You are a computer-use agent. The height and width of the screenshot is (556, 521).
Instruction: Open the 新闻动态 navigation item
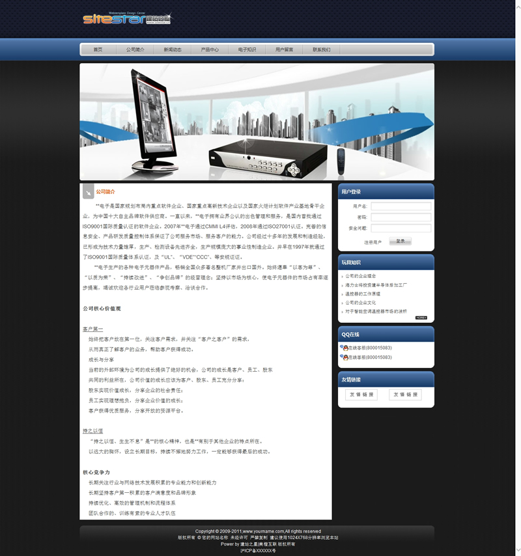(x=173, y=49)
